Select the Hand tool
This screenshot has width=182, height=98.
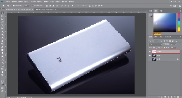pyautogui.click(x=2, y=72)
